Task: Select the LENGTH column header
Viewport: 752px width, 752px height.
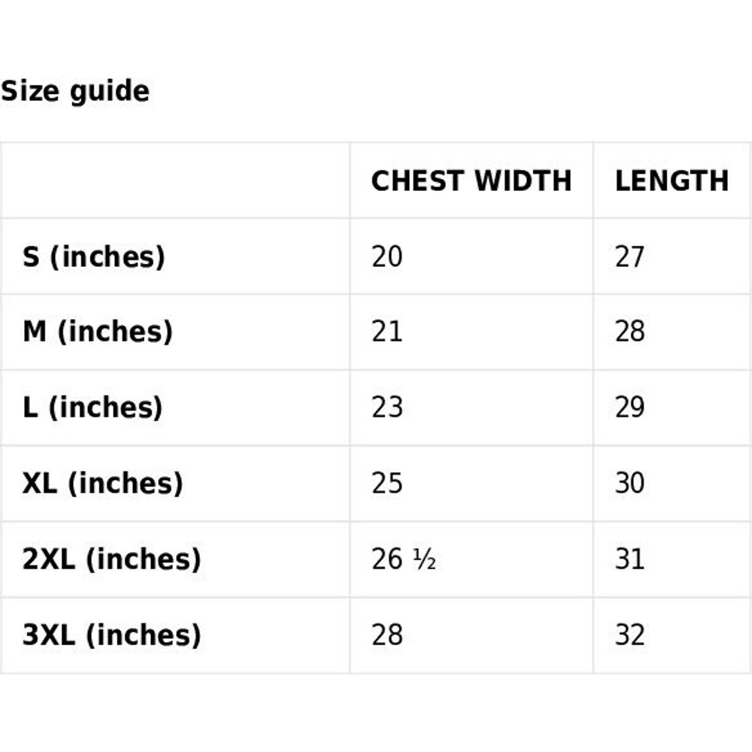Action: pyautogui.click(x=672, y=181)
